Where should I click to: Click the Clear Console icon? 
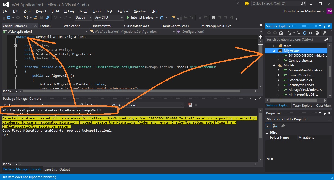click(x=190, y=105)
